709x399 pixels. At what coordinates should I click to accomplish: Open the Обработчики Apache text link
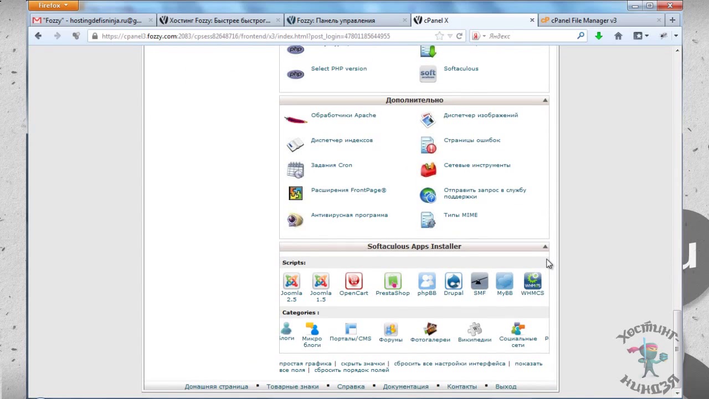[343, 115]
